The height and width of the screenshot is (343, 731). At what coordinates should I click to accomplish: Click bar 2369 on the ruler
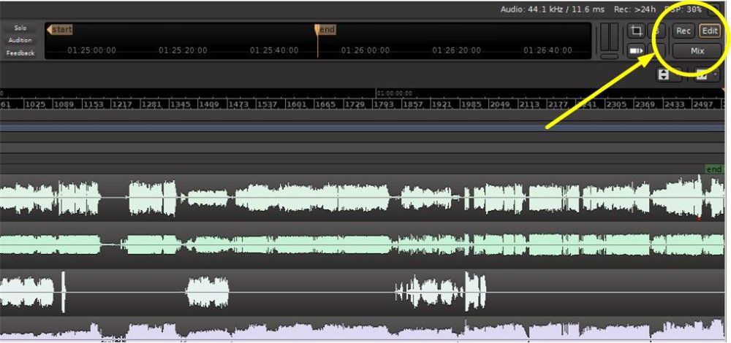point(645,104)
